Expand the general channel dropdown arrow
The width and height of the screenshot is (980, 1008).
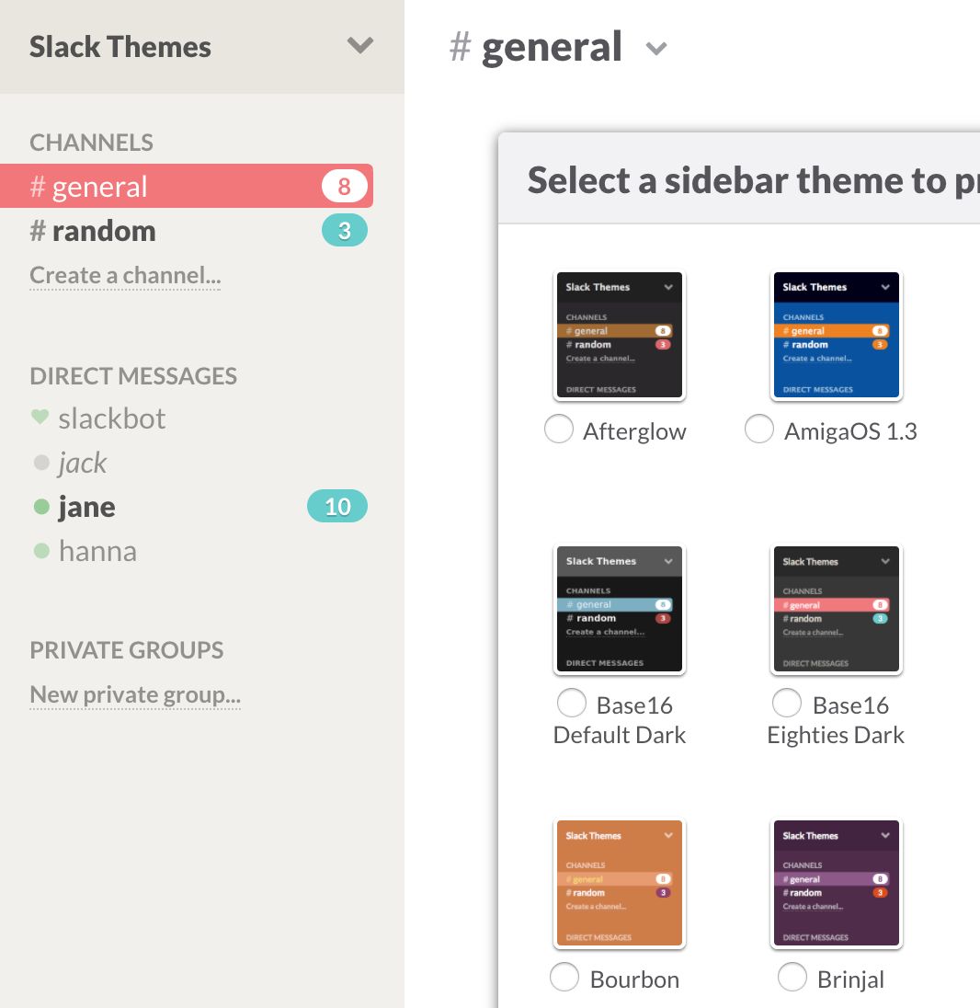[x=655, y=49]
